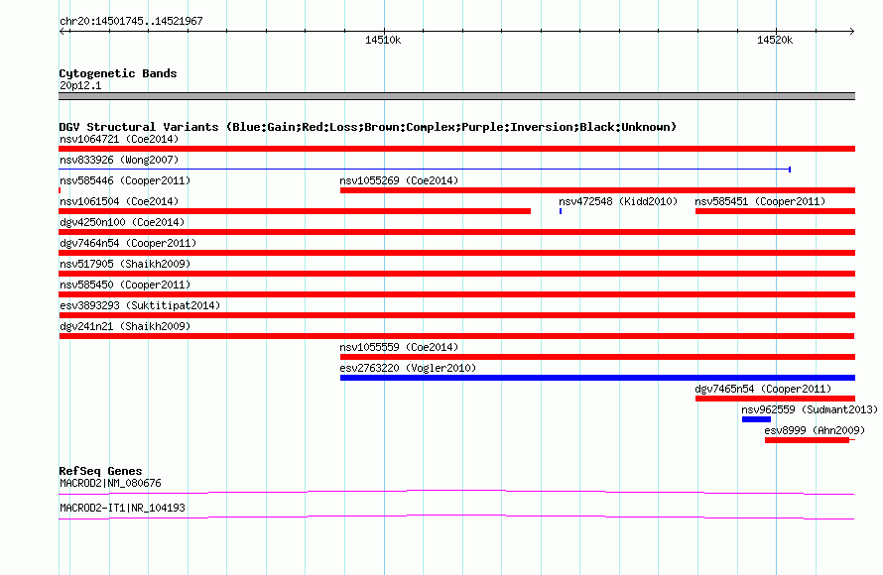Image resolution: width=883 pixels, height=575 pixels.
Task: Click the red bar for nsv585451
Action: click(x=775, y=211)
